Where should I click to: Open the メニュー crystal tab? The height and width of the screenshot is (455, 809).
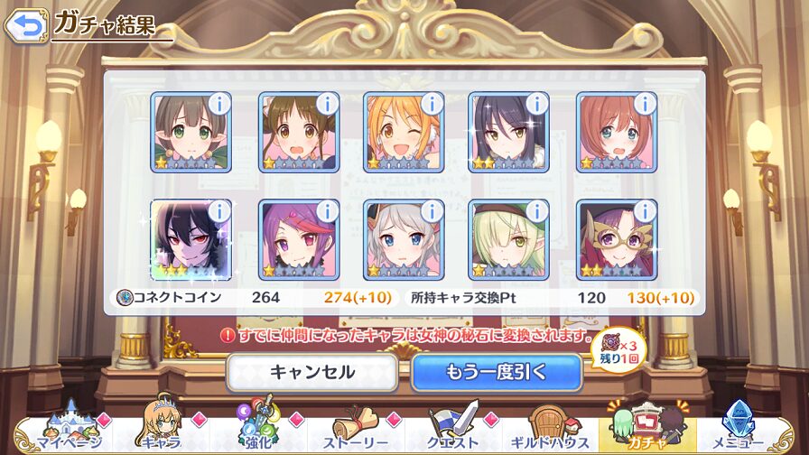point(738,427)
